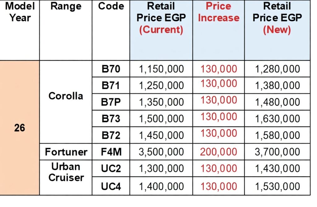Screen dimensions: 317x207
Task: Select the Urban Cruiser range cell
Action: (x=66, y=172)
